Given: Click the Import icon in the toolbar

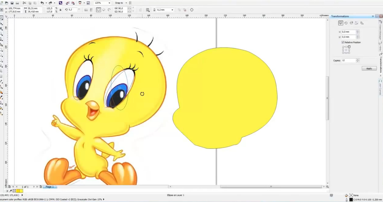Looking at the screenshot, I should [x=68, y=3].
